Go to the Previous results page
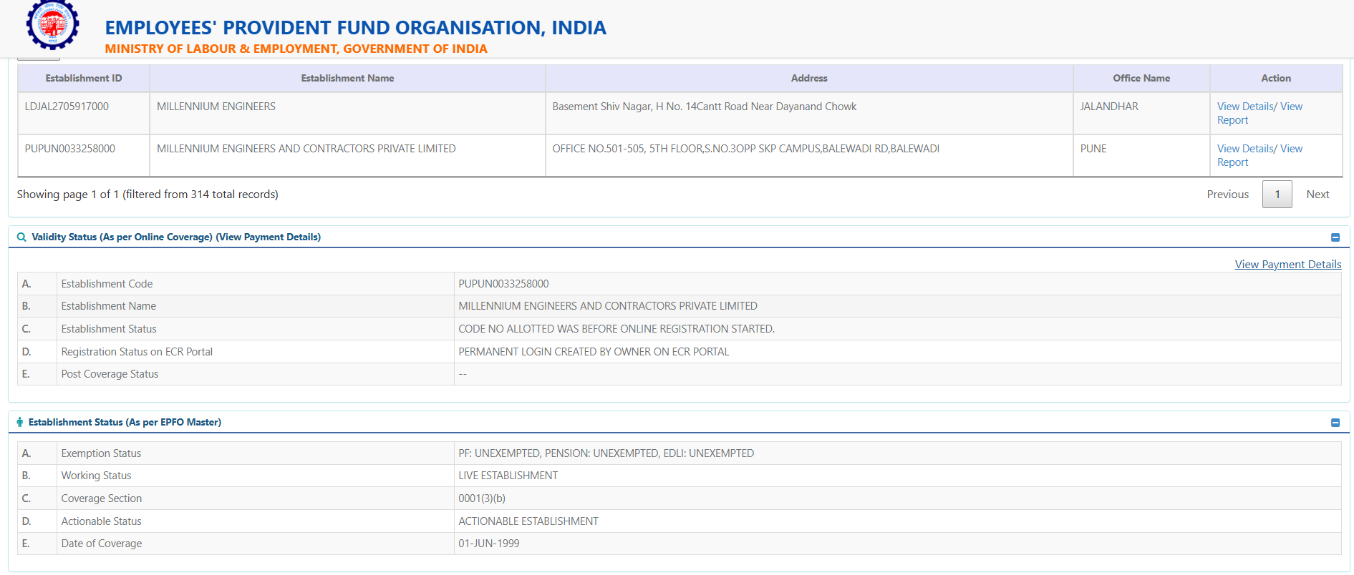The width and height of the screenshot is (1354, 575). 1227,195
